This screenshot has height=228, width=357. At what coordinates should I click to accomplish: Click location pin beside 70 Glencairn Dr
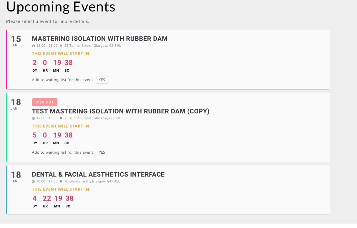[x=61, y=182]
